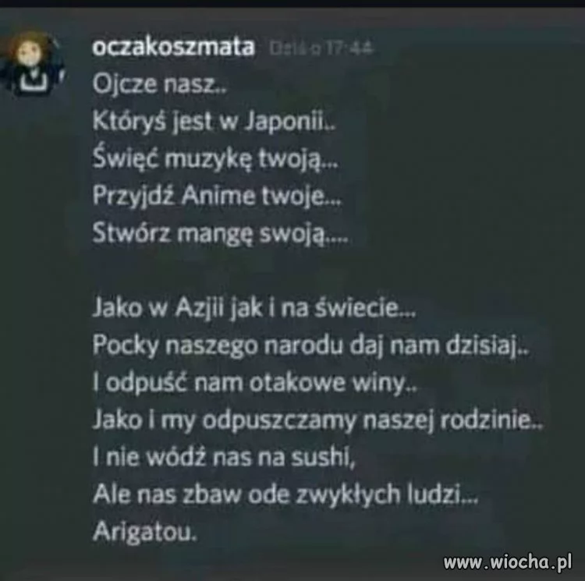Screen dimensions: 585x581
Task: Select the line "Święć muzykę twoją..."
Action: click(215, 159)
